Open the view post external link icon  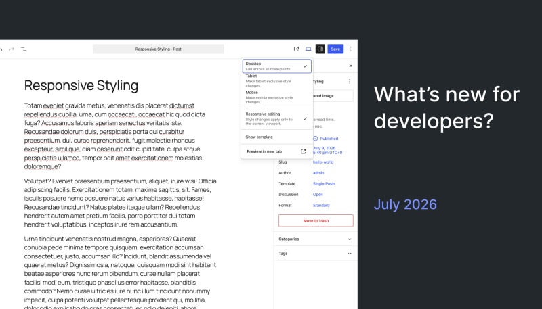pyautogui.click(x=296, y=49)
